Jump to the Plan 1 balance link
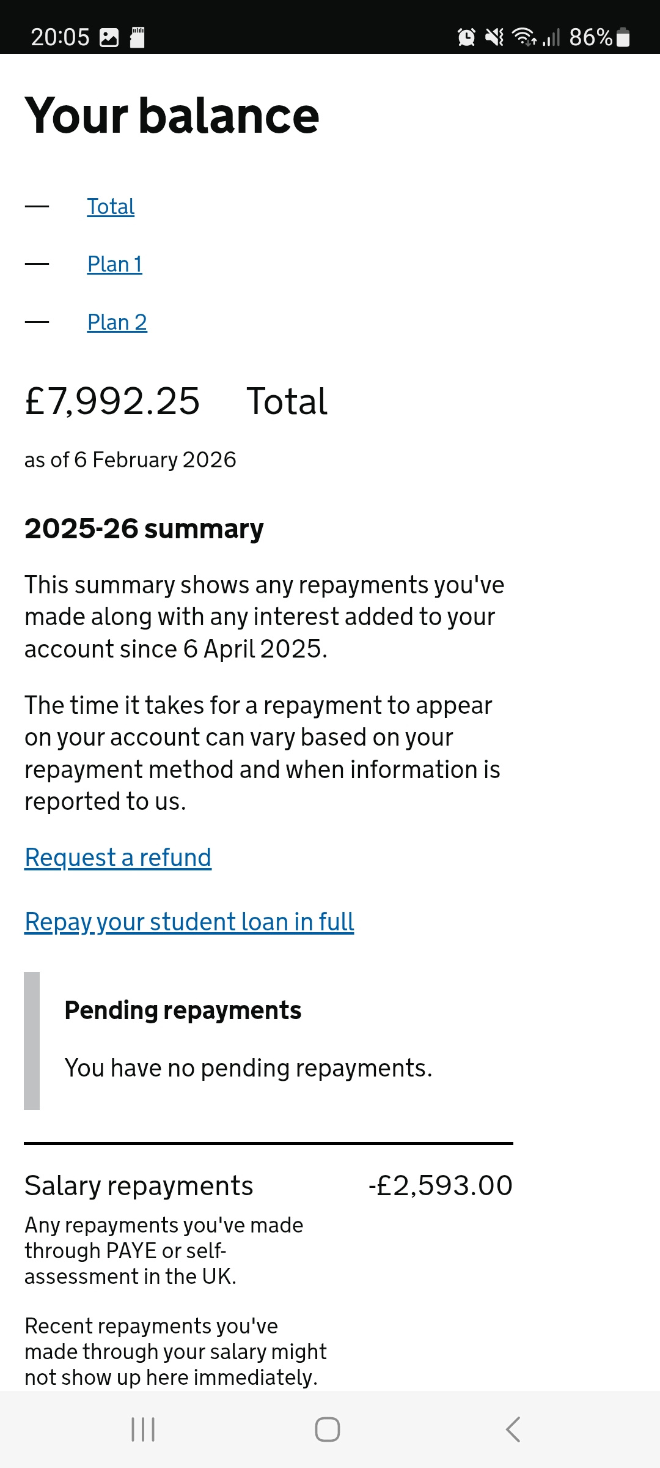Screen dimensions: 660x1468 click(115, 264)
